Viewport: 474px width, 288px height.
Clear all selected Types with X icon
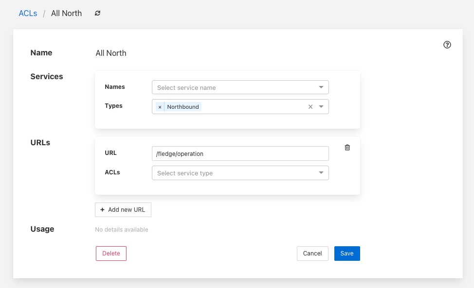pos(310,107)
